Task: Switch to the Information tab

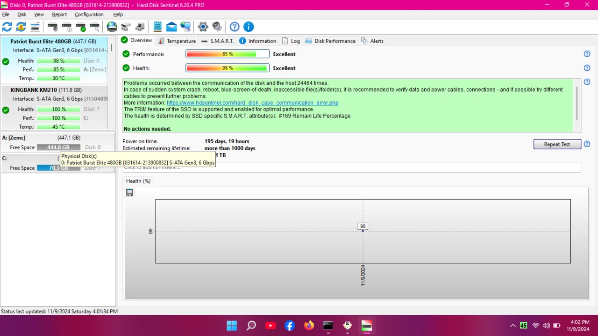Action: (x=257, y=41)
